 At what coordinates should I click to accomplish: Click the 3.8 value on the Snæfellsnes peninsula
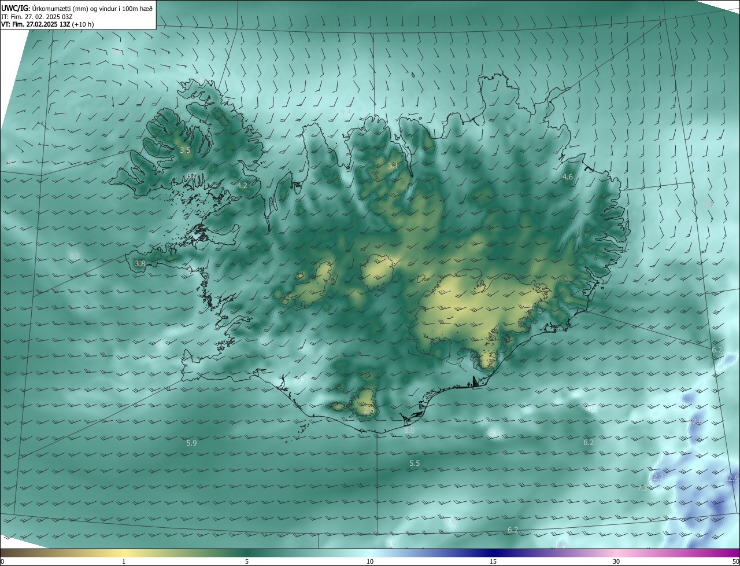[140, 263]
